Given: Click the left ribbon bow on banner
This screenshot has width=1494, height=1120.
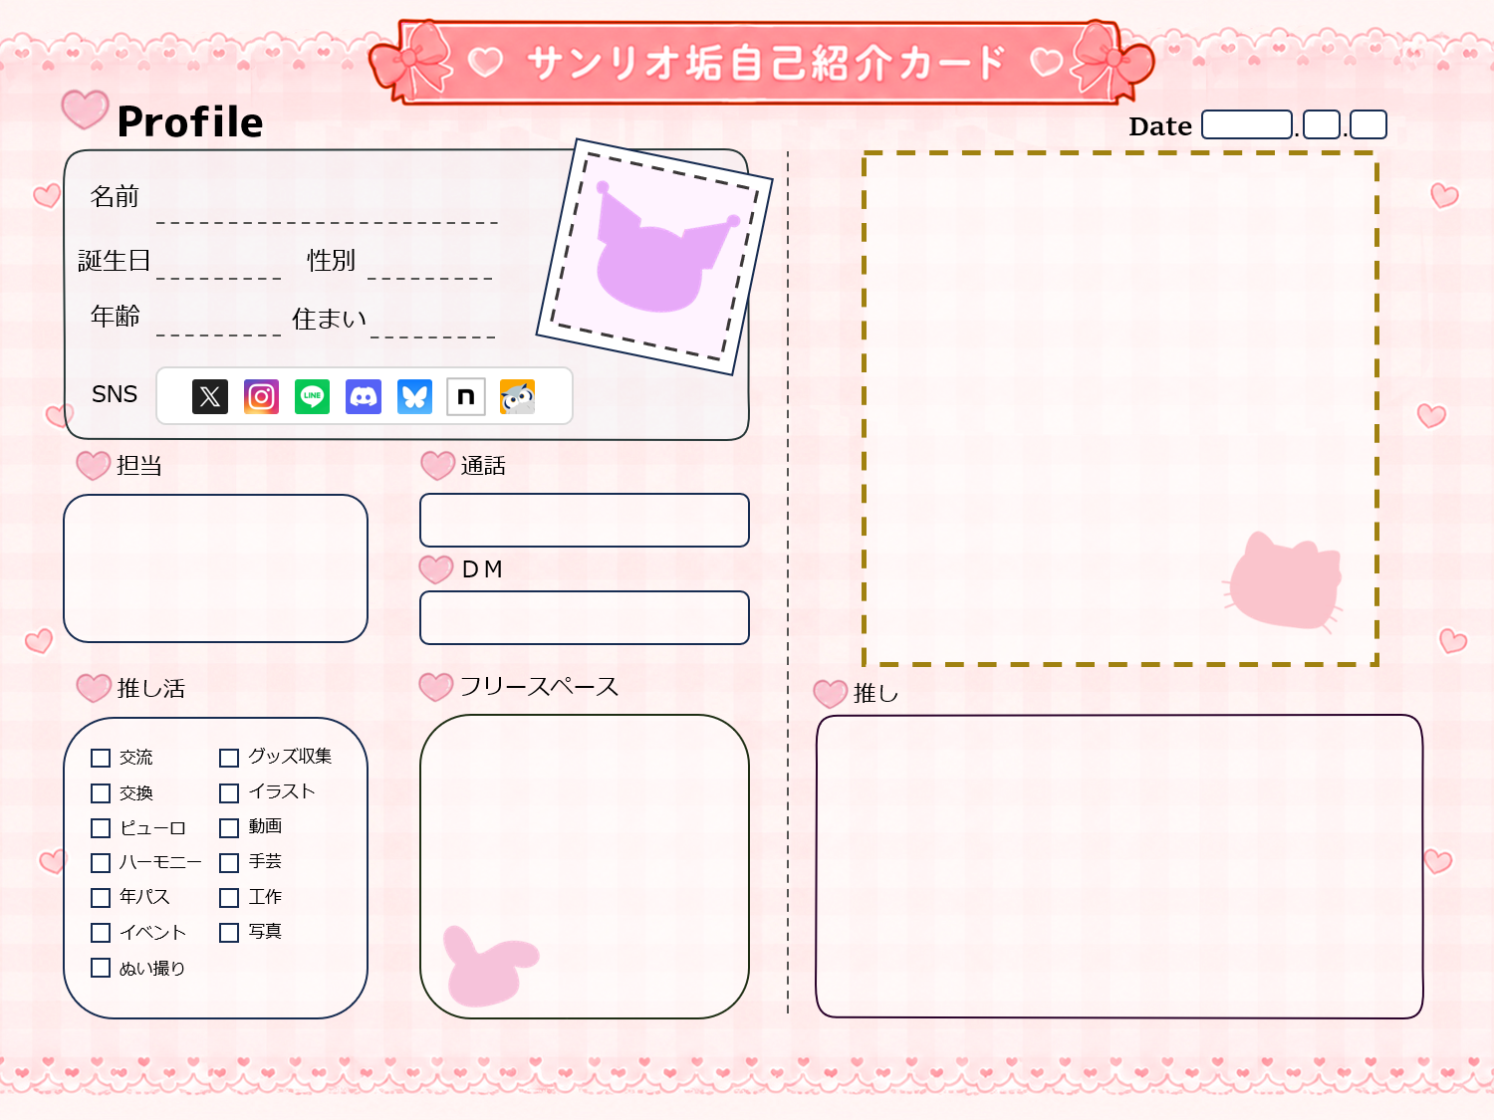Looking at the screenshot, I should pos(410,62).
